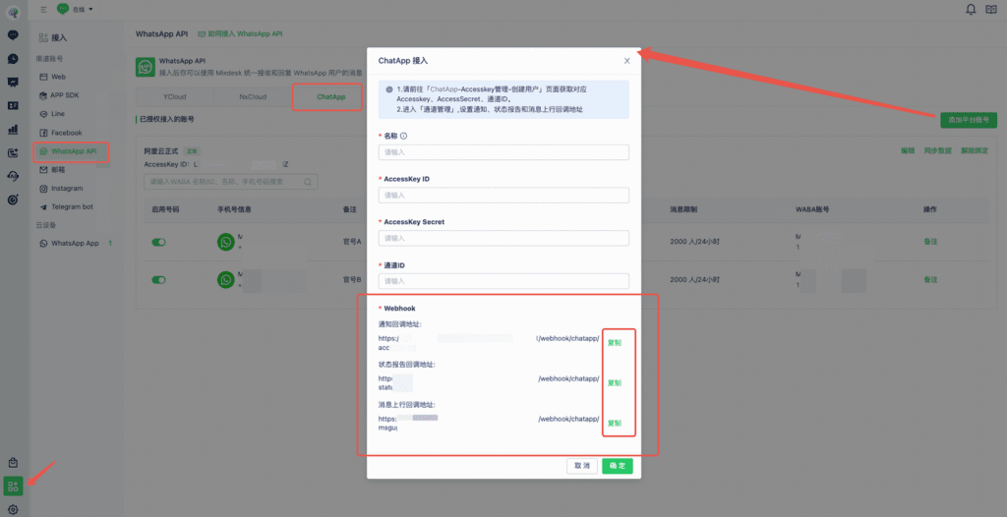This screenshot has height=517, width=1007.
Task: Click the integrations grid icon in sidebar
Action: tap(13, 486)
